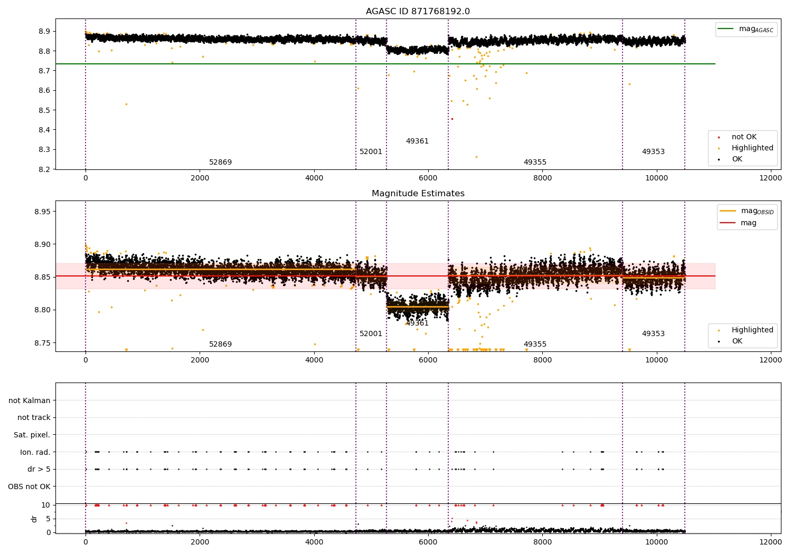Select the 'Ion. rad.' row label

pyautogui.click(x=35, y=453)
